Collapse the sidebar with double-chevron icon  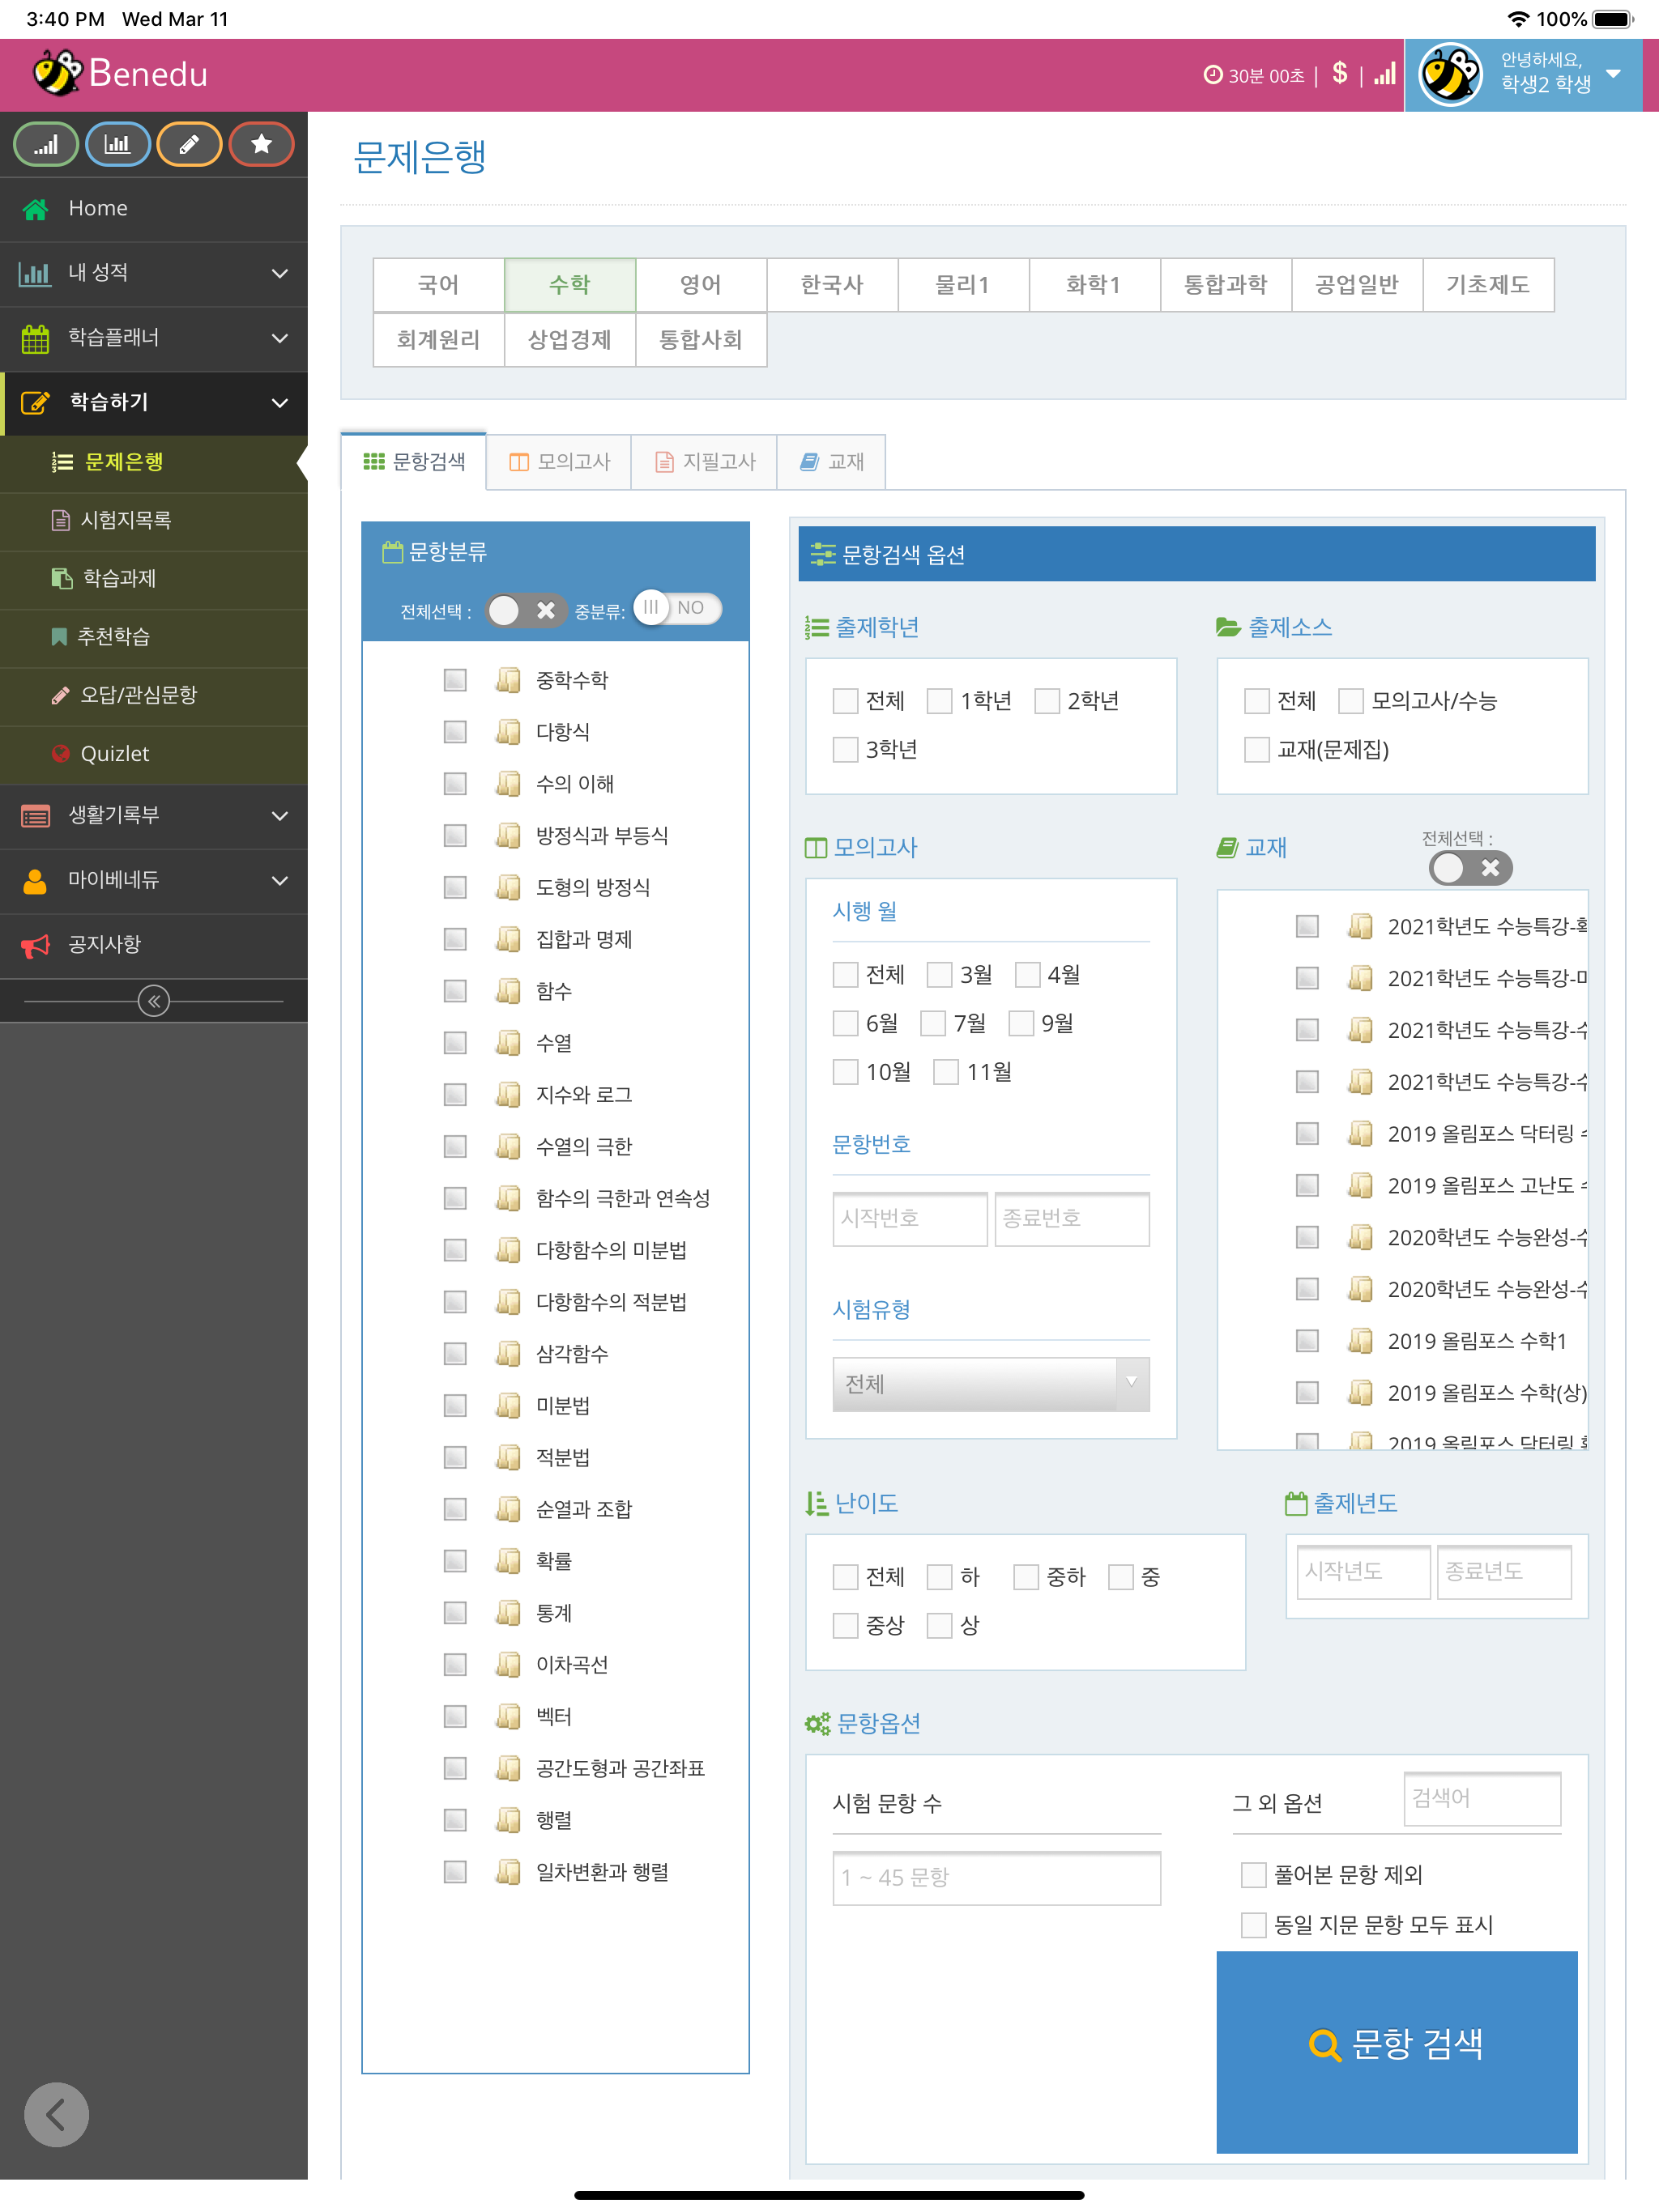point(154,1000)
